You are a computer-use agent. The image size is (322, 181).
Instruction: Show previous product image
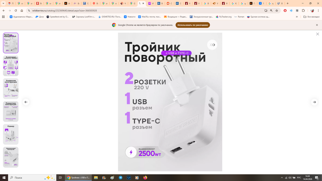26,102
